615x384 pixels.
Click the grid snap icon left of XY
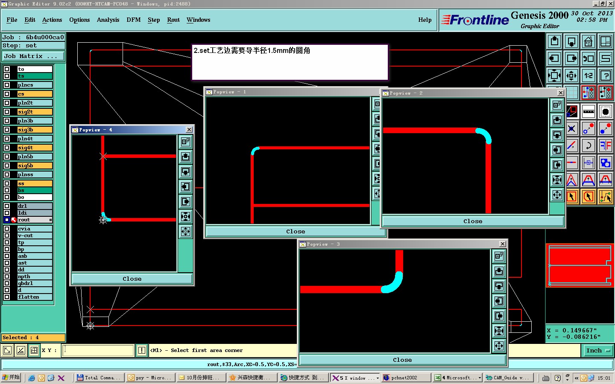pyautogui.click(x=34, y=350)
